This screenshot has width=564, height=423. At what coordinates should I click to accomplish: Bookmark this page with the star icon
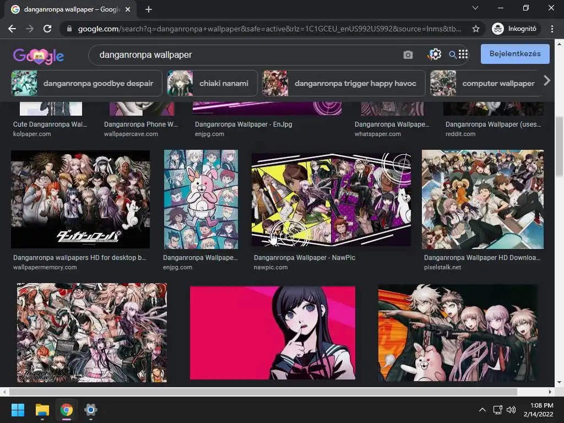click(475, 29)
